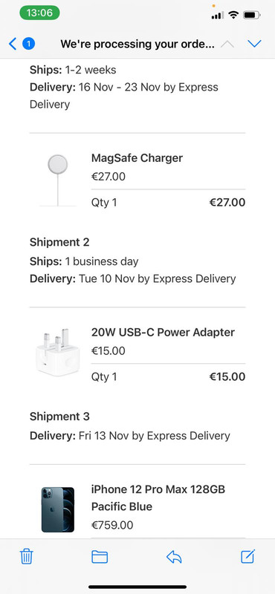Move the message using folder icon
The width and height of the screenshot is (275, 594).
[100, 556]
